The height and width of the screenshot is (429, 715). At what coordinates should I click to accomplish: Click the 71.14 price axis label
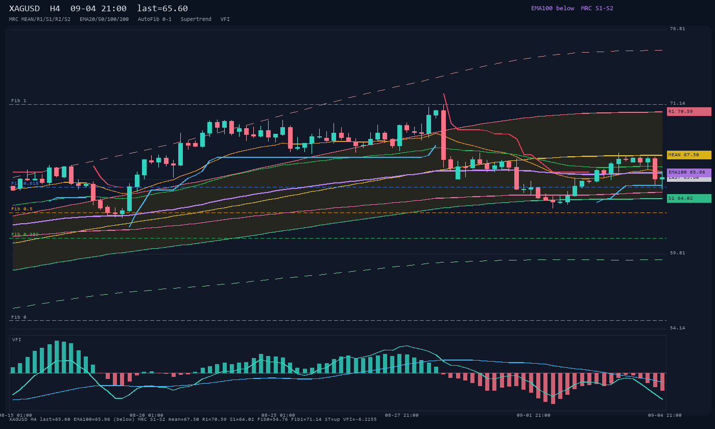click(x=678, y=103)
